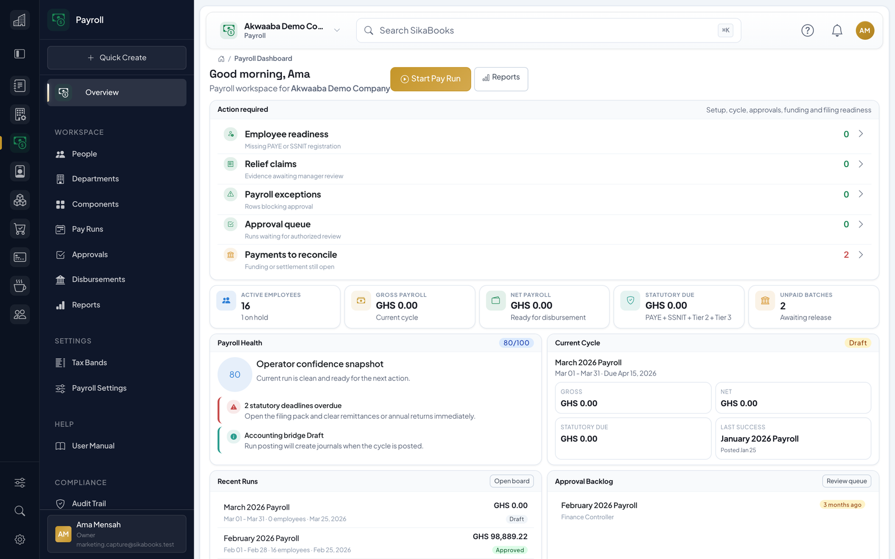Expand the Payments to reconcile chevron
895x559 pixels.
861,254
